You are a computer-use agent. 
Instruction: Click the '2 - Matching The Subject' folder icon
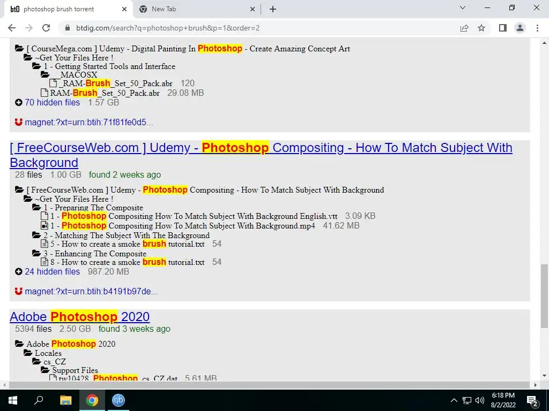36,234
